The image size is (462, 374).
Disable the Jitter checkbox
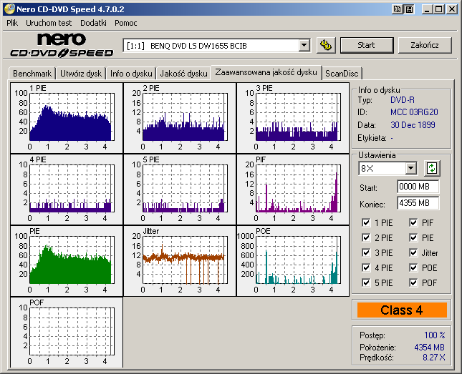(x=413, y=252)
